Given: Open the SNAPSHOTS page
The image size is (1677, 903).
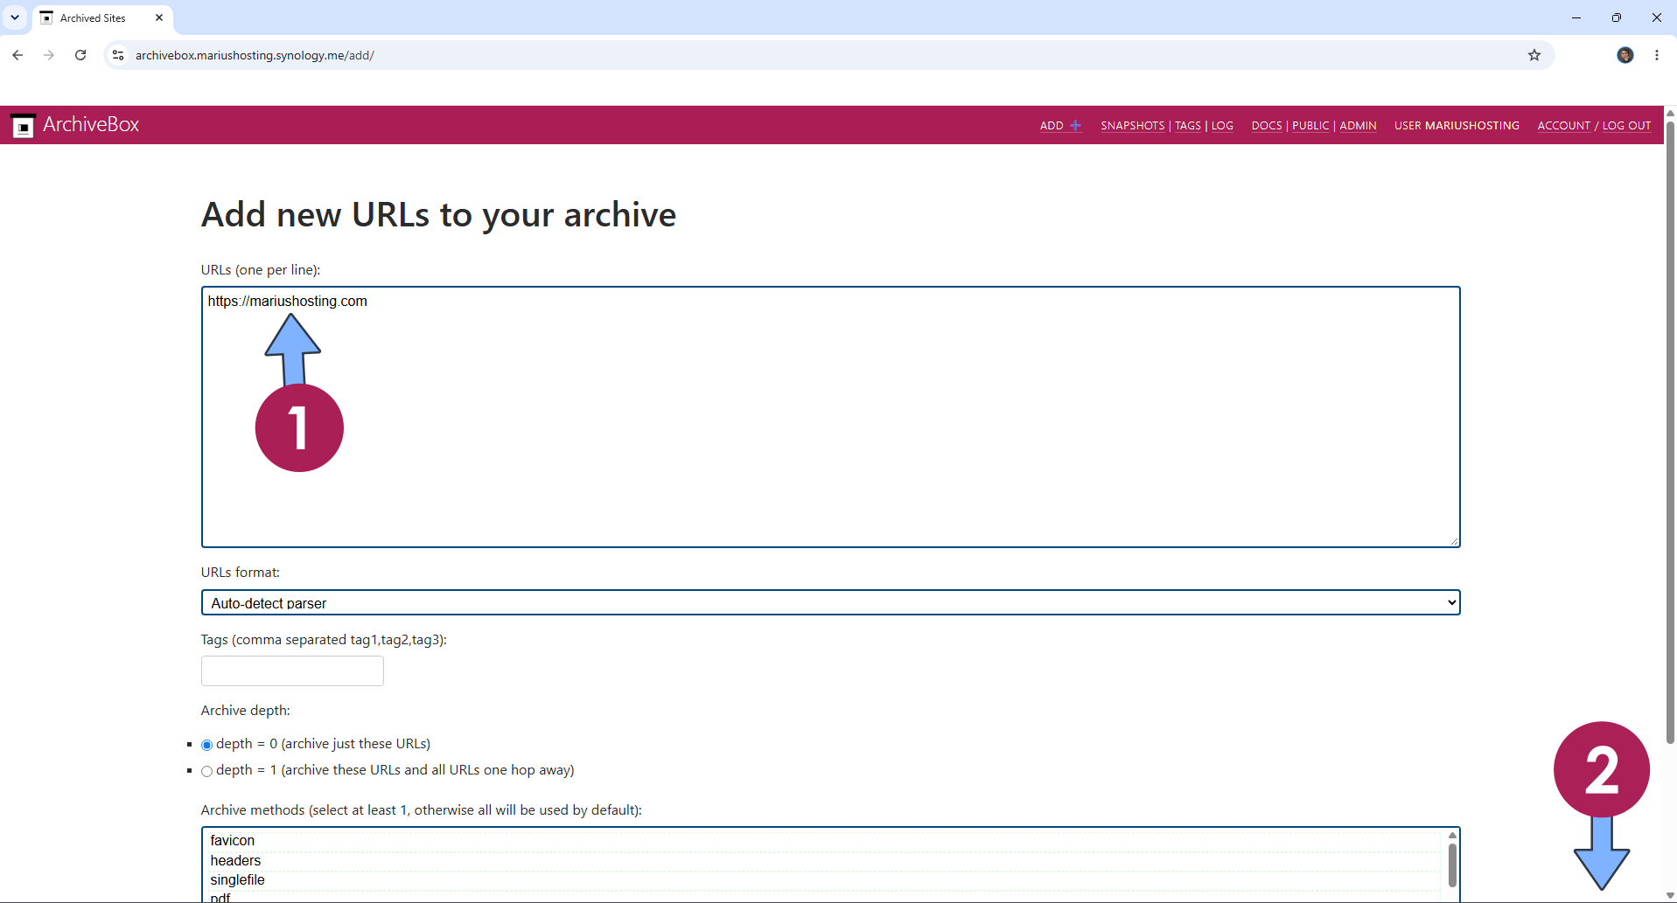Looking at the screenshot, I should pos(1132,126).
